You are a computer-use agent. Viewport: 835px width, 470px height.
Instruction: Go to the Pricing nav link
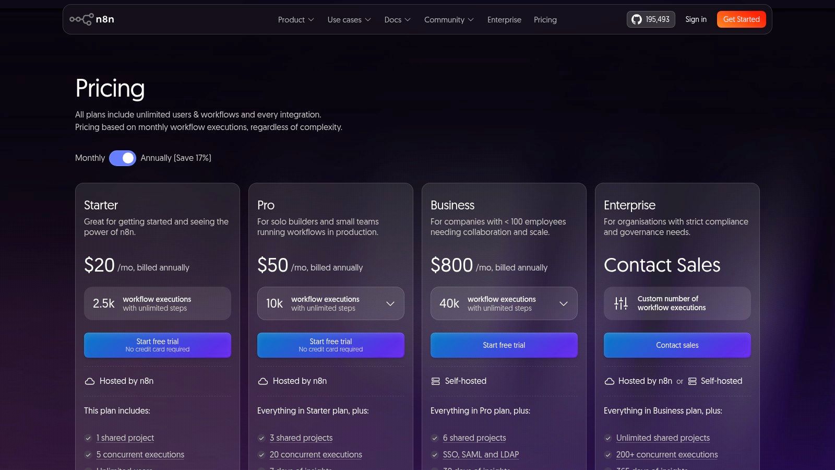pyautogui.click(x=545, y=20)
